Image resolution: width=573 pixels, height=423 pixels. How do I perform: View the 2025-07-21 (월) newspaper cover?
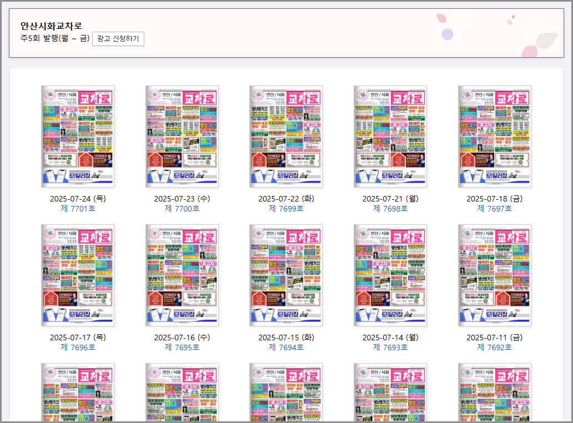[390, 137]
